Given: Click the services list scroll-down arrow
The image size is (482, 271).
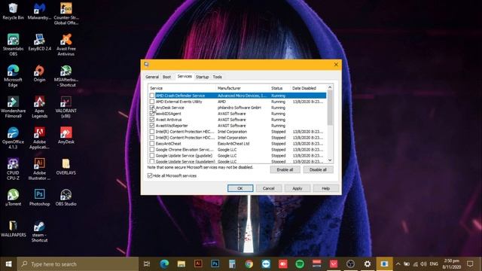Looking at the screenshot, I should (x=330, y=160).
